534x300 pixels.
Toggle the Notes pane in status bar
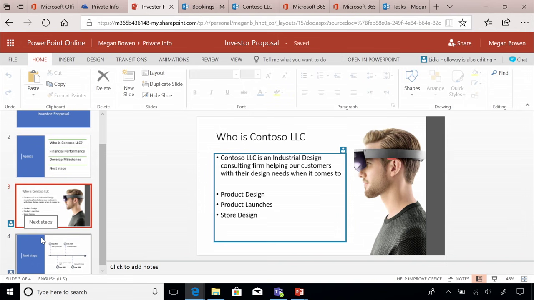pos(458,279)
